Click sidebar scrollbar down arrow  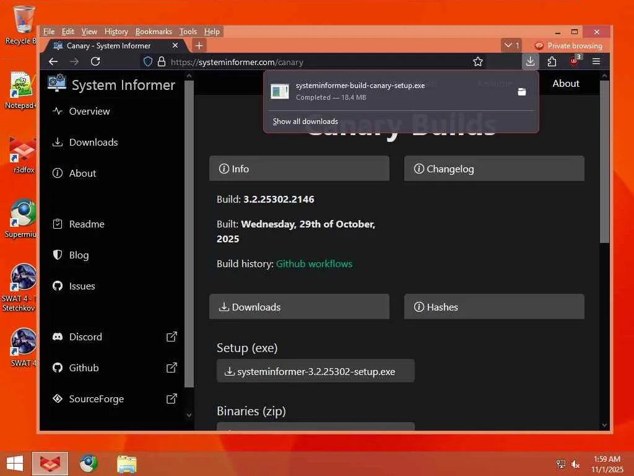tap(189, 415)
